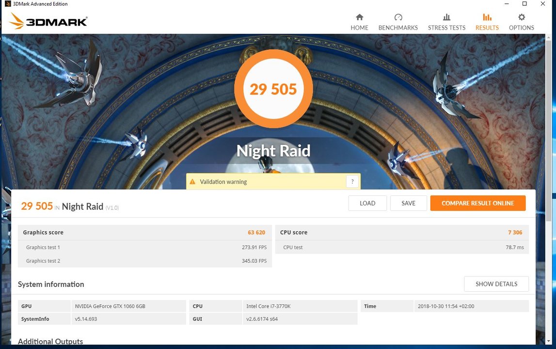Close the 3DMark window
Image resolution: width=556 pixels, height=349 pixels.
(x=542, y=4)
